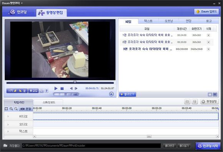Click the 파일 column header
Screen dimensions: 223x152
(x=147, y=29)
